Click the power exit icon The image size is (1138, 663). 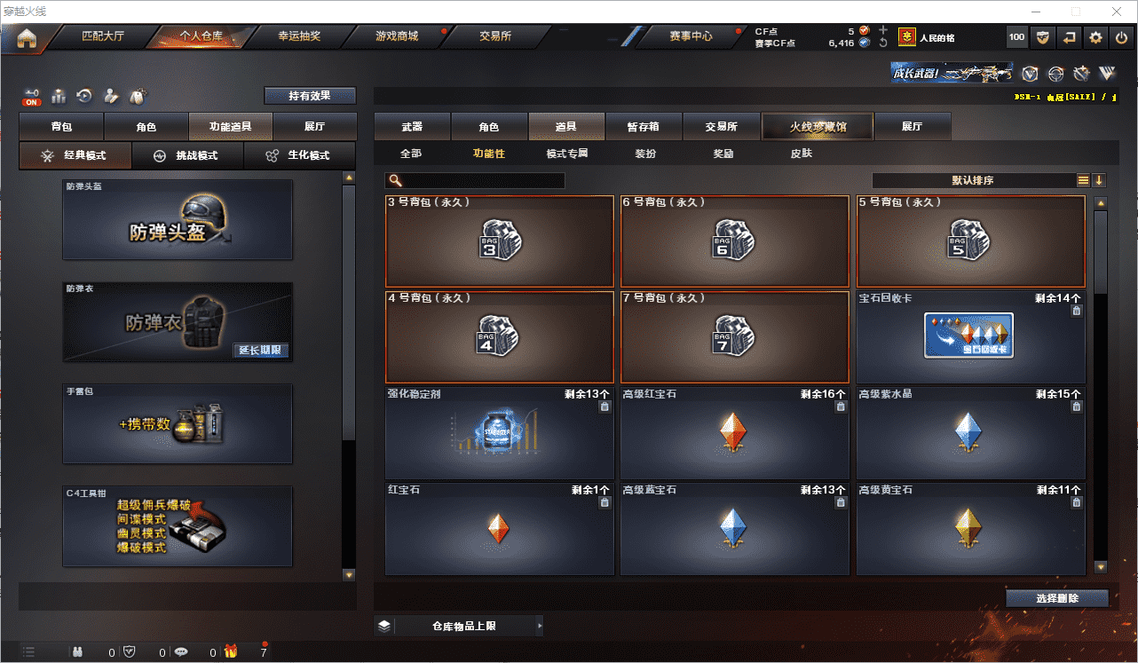click(x=1122, y=37)
